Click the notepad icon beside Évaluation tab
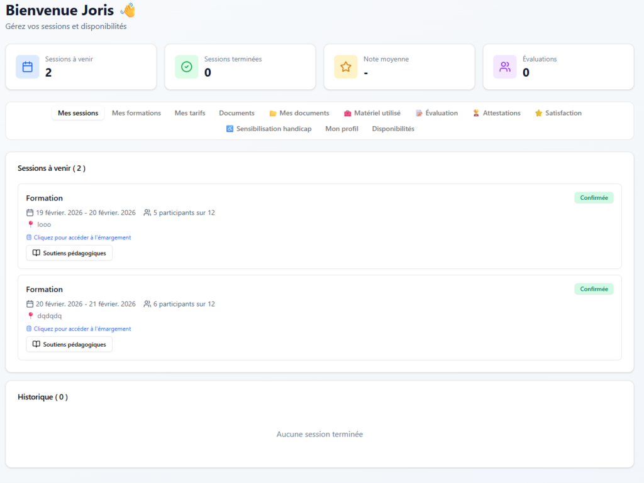The image size is (644, 483). pyautogui.click(x=419, y=113)
